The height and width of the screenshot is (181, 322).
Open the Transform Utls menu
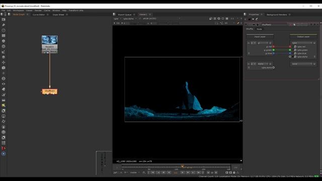76,11
